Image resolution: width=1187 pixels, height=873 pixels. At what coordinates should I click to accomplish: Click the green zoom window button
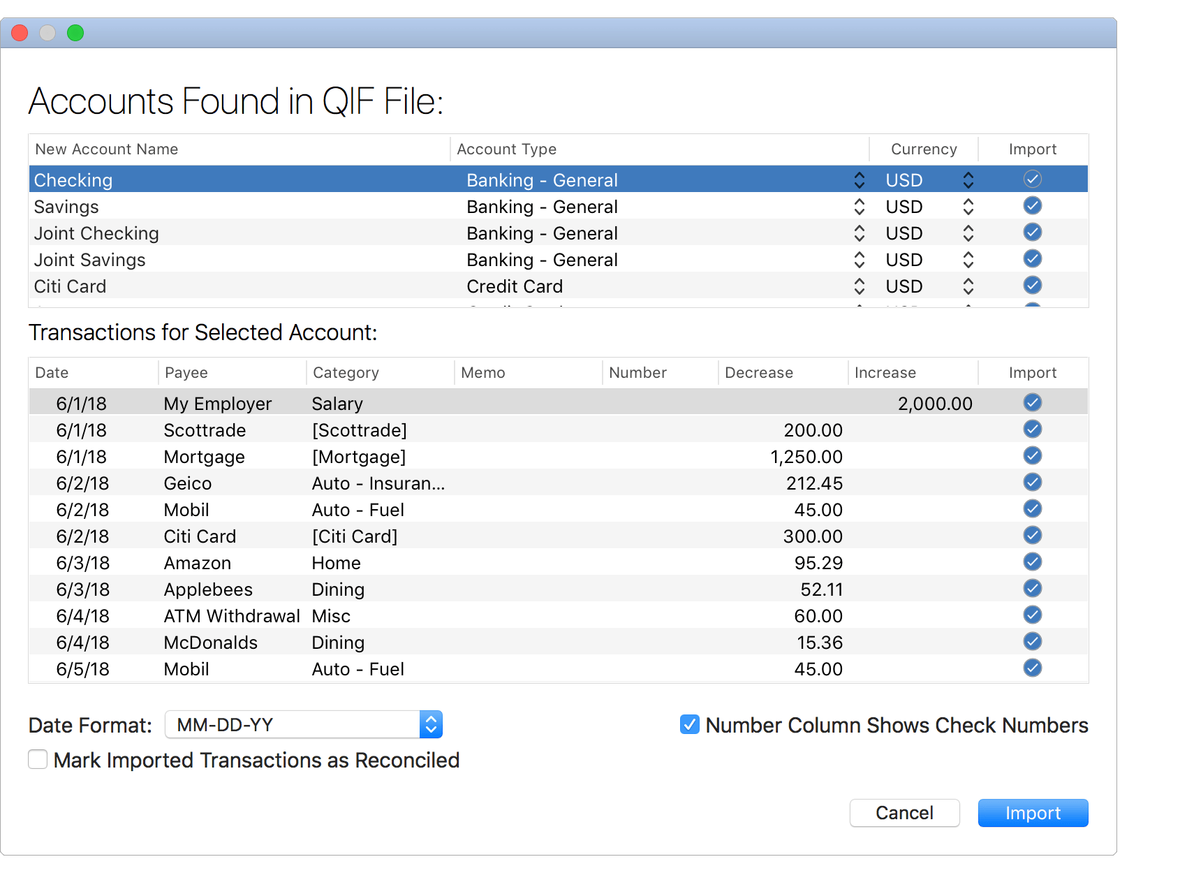(x=75, y=33)
